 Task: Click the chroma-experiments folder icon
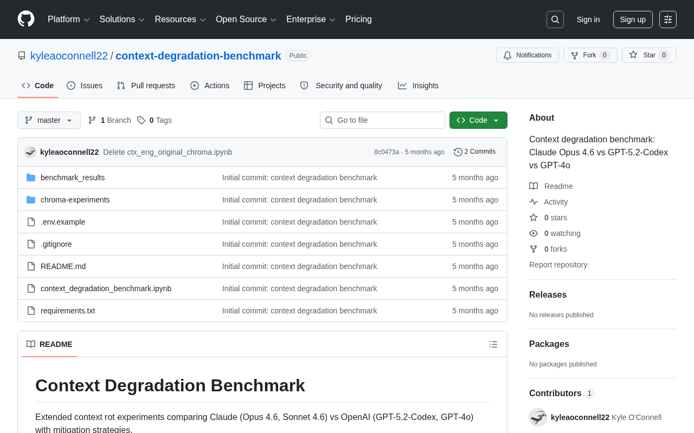[x=31, y=200]
